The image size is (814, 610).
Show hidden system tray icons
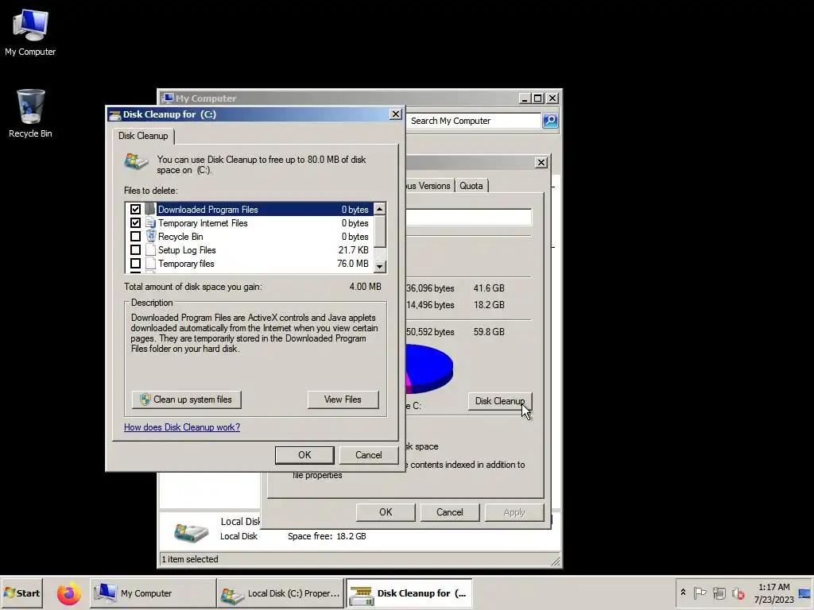point(683,593)
